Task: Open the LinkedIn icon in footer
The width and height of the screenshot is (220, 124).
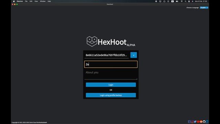Action: (x=207, y=122)
